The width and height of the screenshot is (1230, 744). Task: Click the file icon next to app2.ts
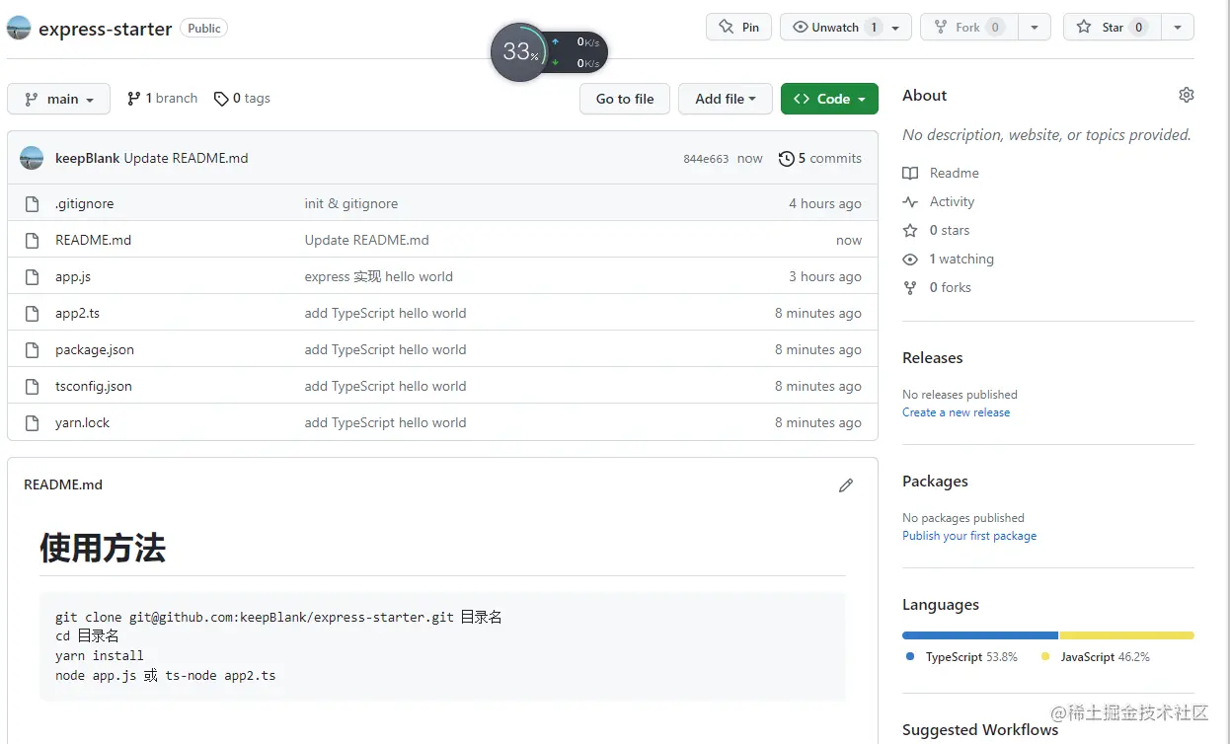[x=33, y=313]
